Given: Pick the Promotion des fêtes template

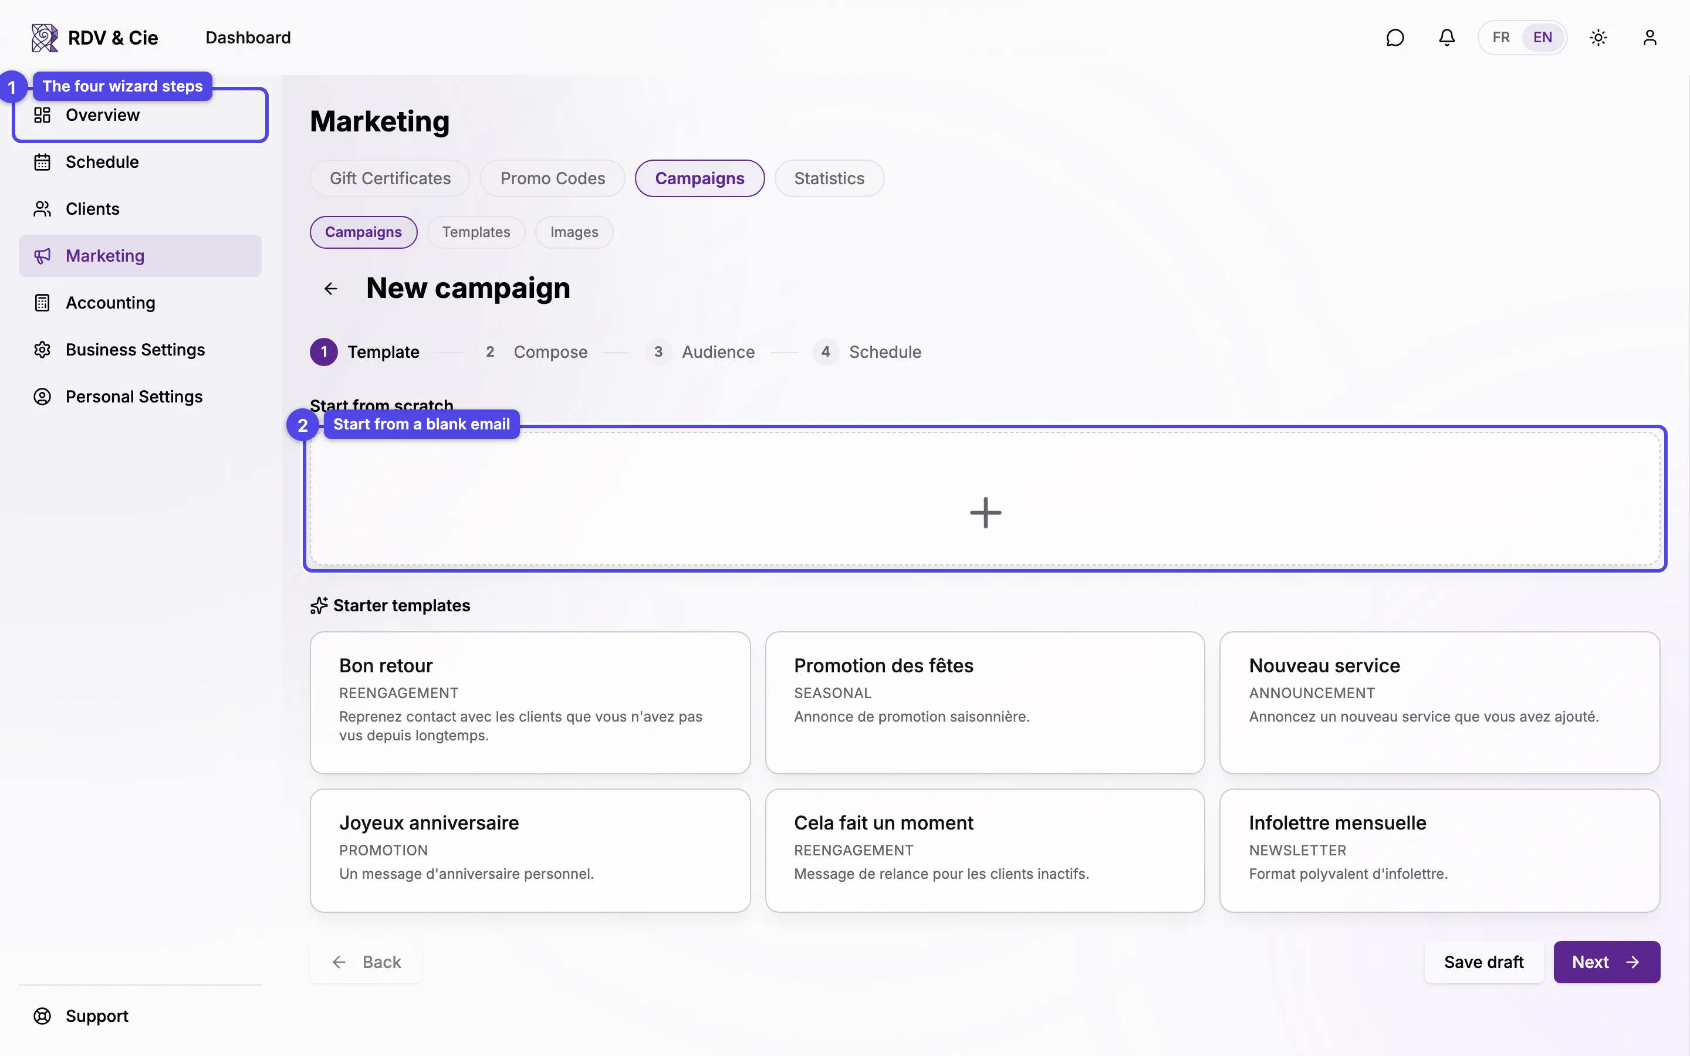Looking at the screenshot, I should [985, 703].
